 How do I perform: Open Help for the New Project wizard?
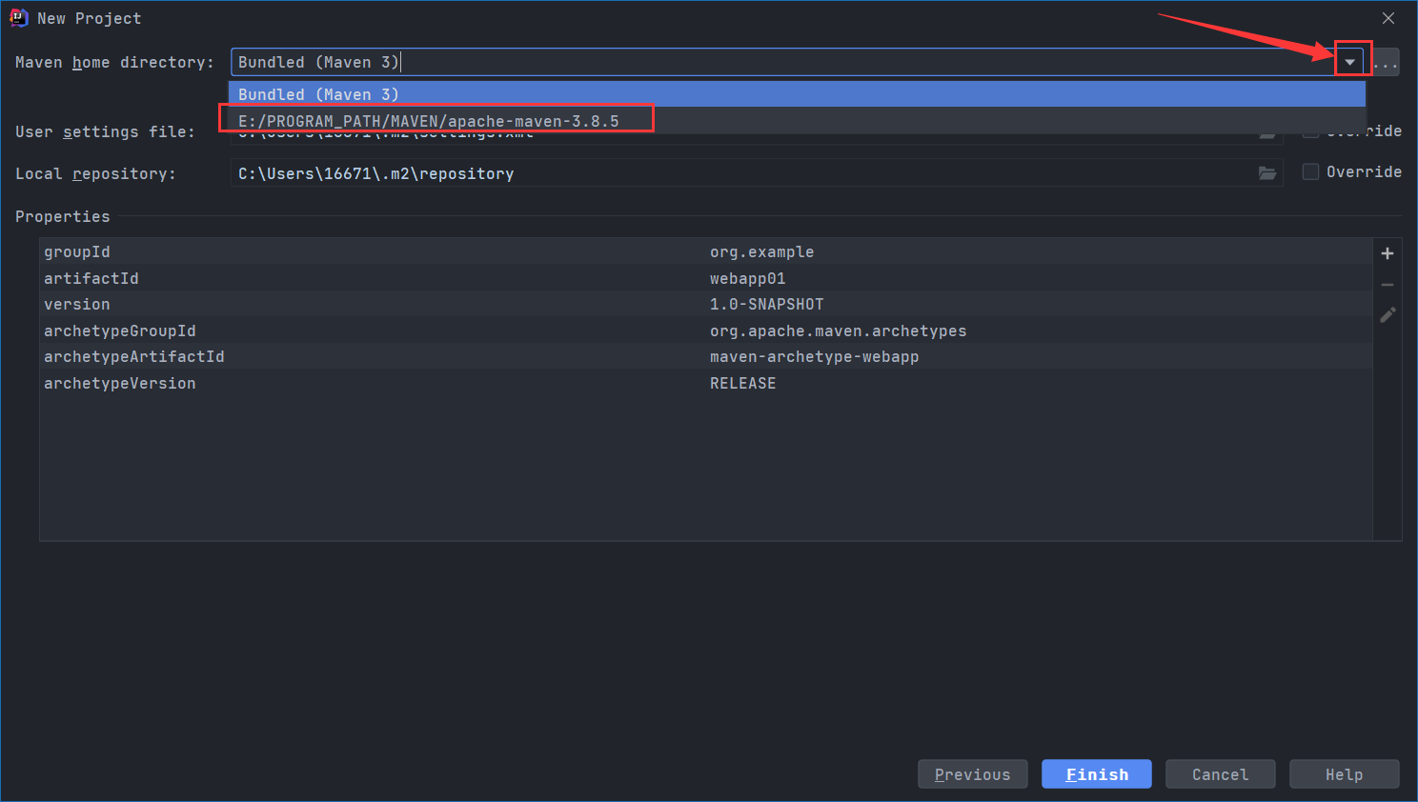[1344, 774]
